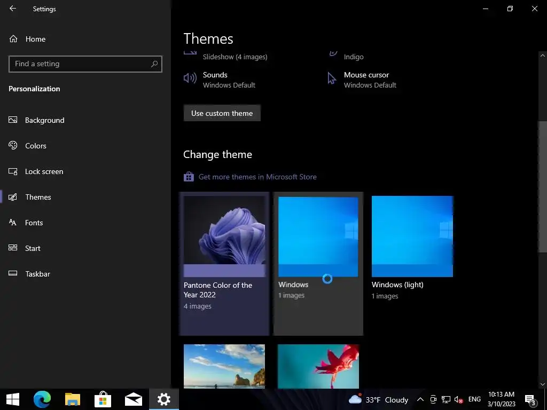Select the Windows theme (1 images)

pos(318,264)
